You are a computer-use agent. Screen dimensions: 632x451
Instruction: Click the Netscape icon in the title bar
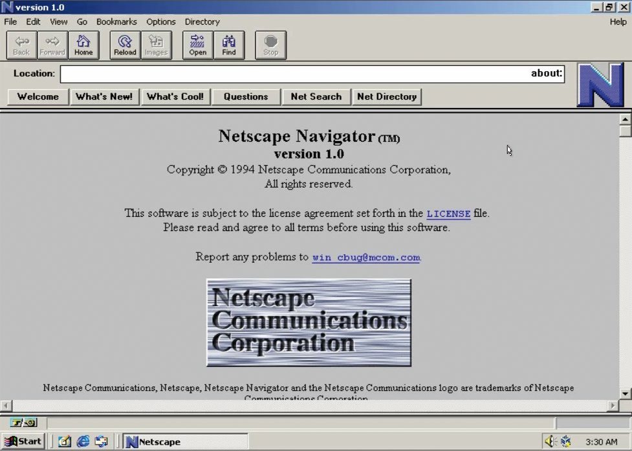(7, 7)
